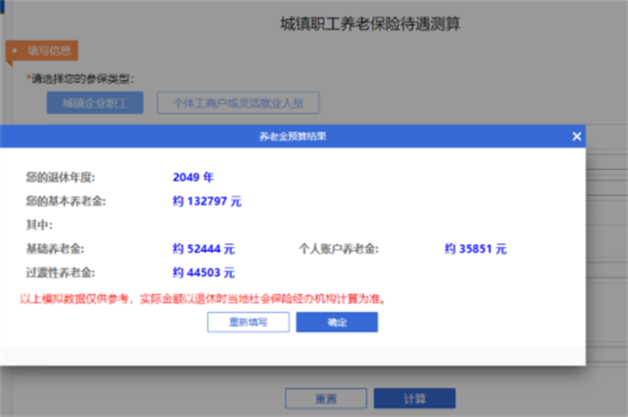Screen dimensions: 628x417
Task: Close the 养老金预算结果 dialog with the X
Action: pos(577,137)
